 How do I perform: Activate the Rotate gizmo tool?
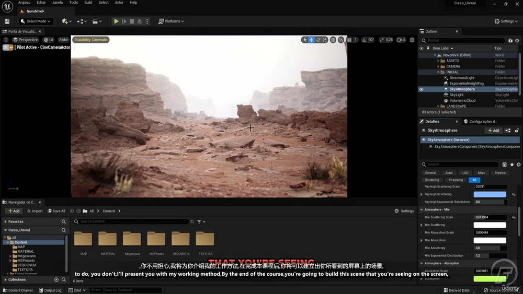(x=318, y=40)
